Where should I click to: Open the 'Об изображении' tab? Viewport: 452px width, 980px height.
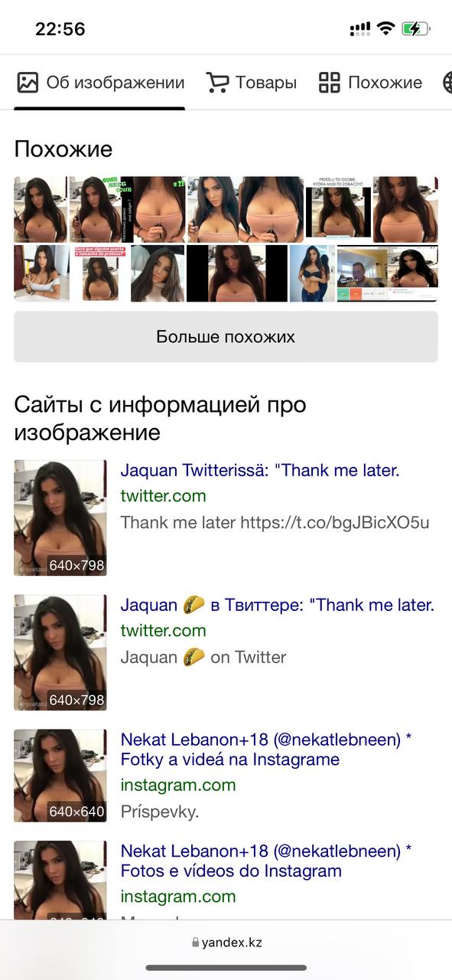point(100,83)
